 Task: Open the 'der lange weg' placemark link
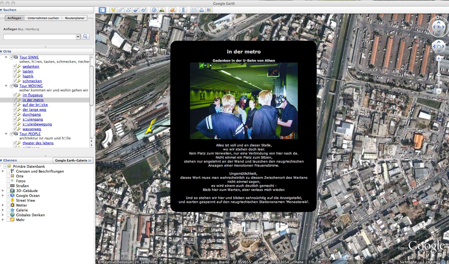[34, 109]
